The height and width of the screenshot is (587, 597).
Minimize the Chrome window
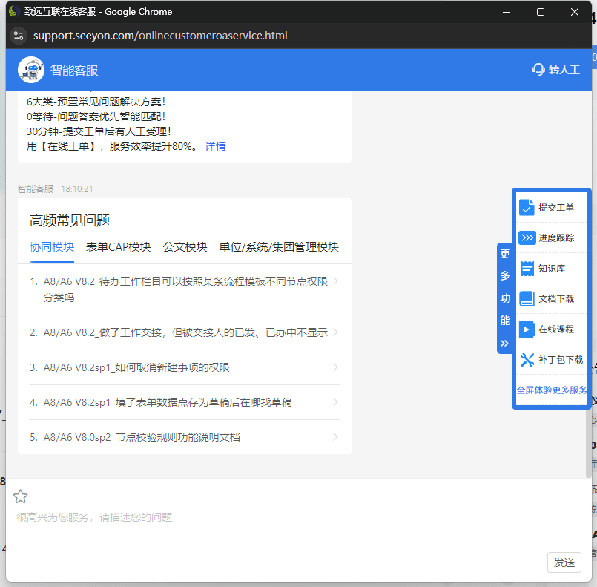pyautogui.click(x=507, y=12)
